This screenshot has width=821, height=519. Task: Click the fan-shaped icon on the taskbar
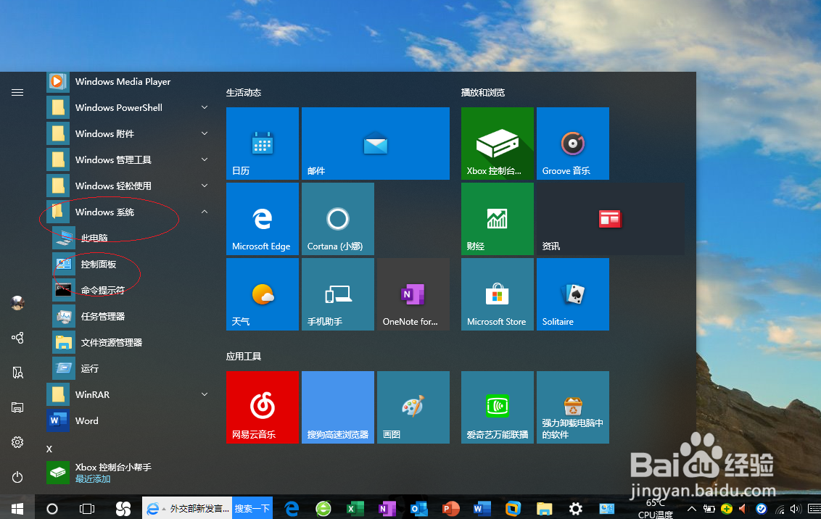[x=123, y=508]
